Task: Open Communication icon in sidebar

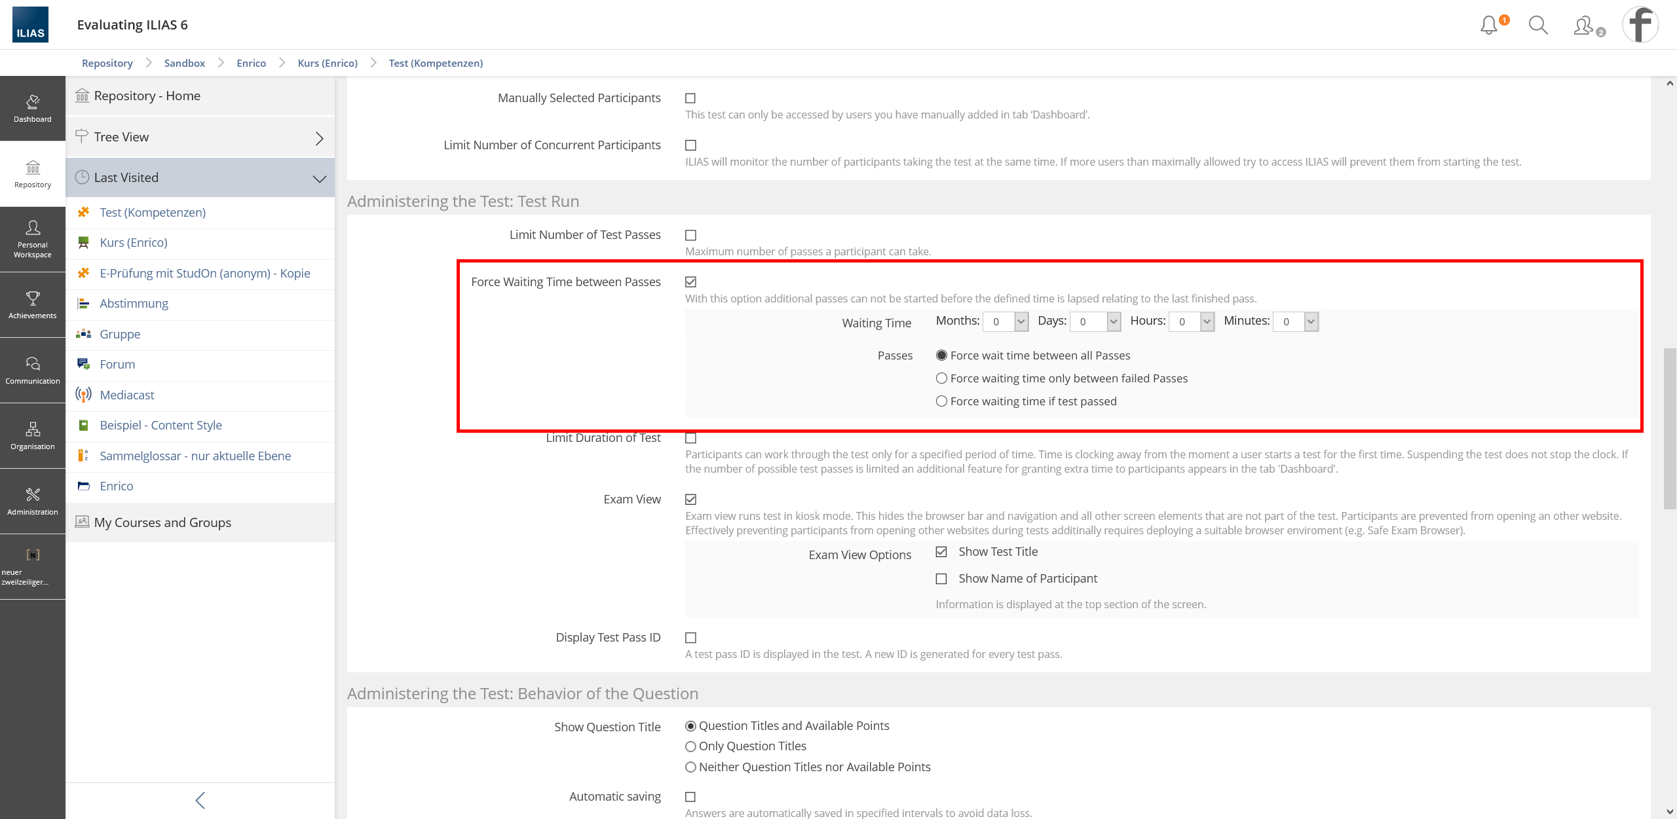Action: (x=32, y=370)
